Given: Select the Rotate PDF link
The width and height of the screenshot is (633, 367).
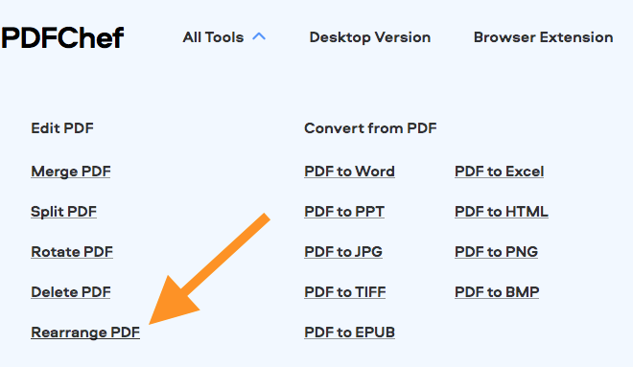Looking at the screenshot, I should pyautogui.click(x=72, y=252).
